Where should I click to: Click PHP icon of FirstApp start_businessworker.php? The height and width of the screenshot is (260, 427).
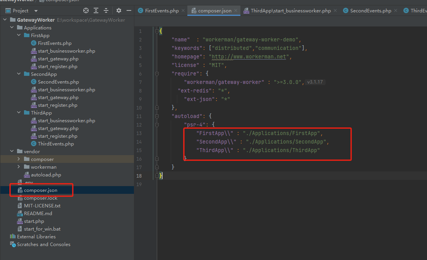(34, 51)
